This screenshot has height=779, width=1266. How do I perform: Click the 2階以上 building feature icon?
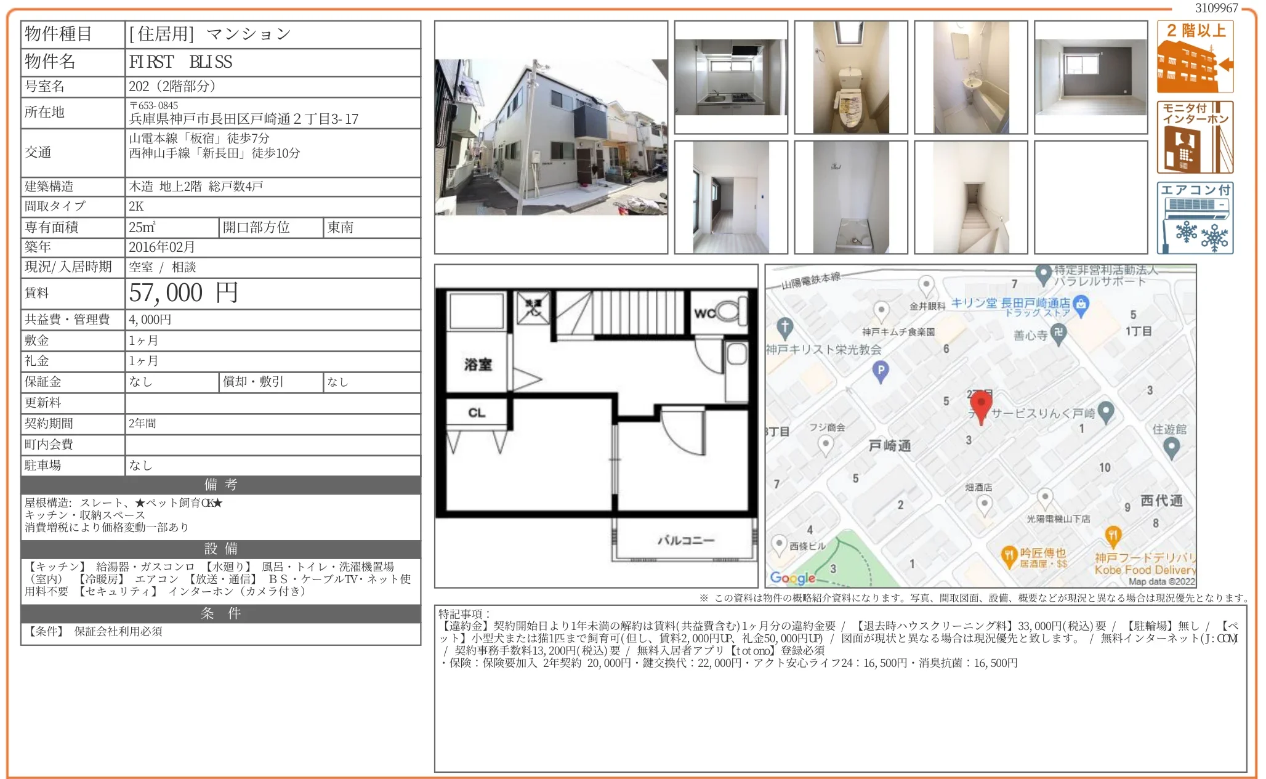click(1195, 57)
